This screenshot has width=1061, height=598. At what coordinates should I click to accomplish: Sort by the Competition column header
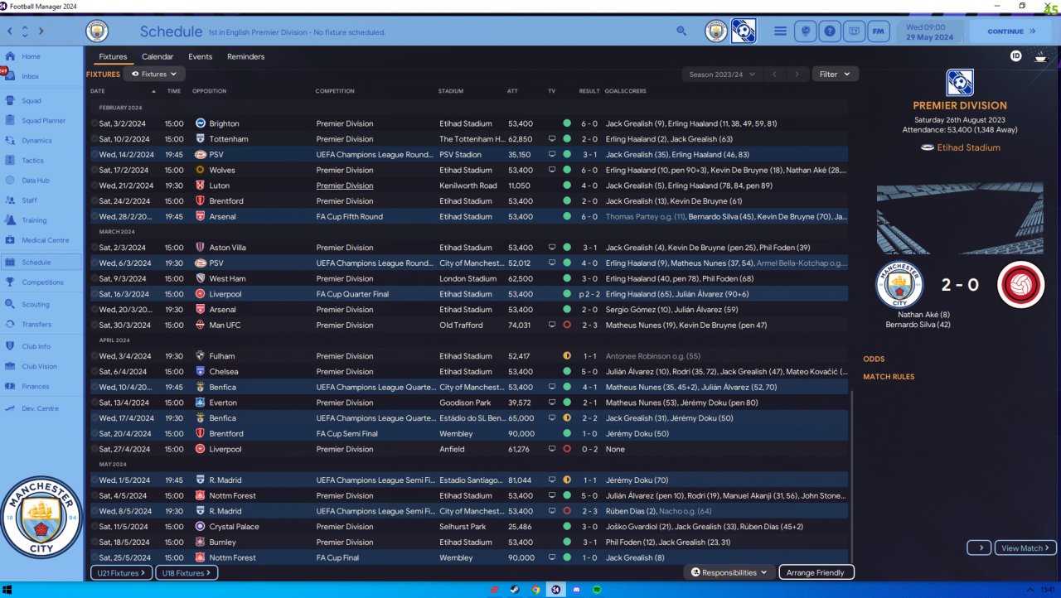click(335, 91)
